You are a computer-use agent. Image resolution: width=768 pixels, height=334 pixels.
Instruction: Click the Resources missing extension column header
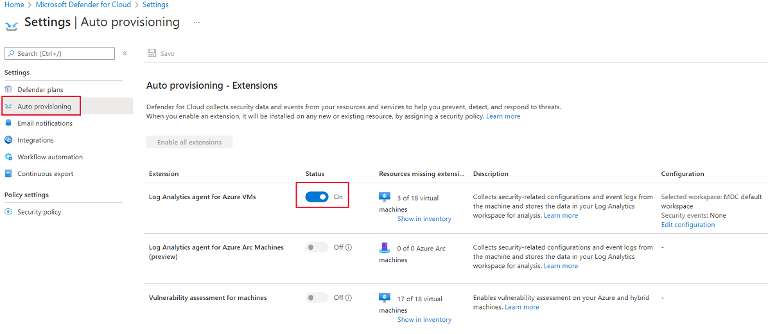point(421,174)
